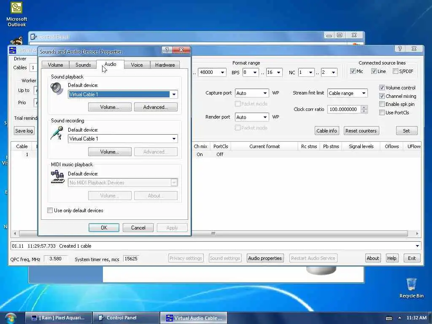Click help question mark in Virtual Audio Cable window
Image resolution: width=432 pixels, height=324 pixels.
400,49
